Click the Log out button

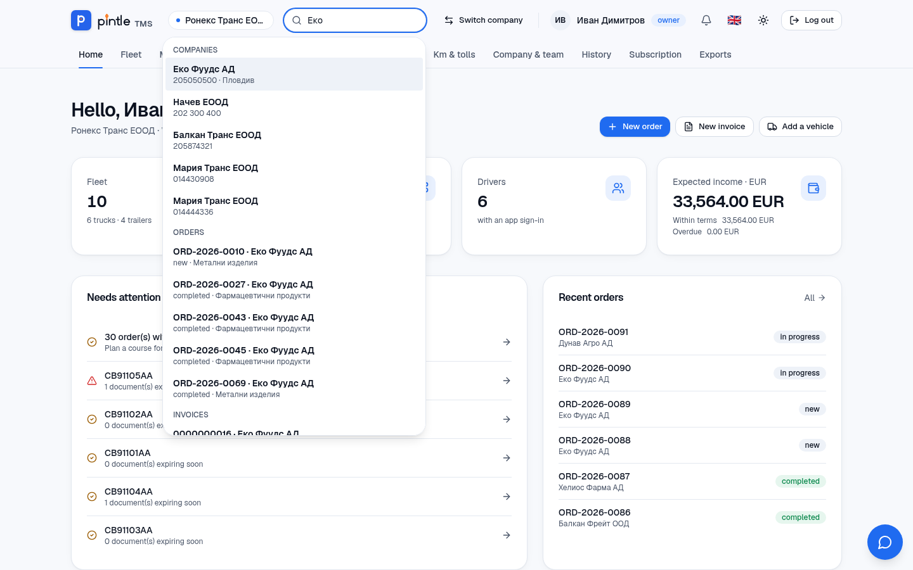coord(812,20)
